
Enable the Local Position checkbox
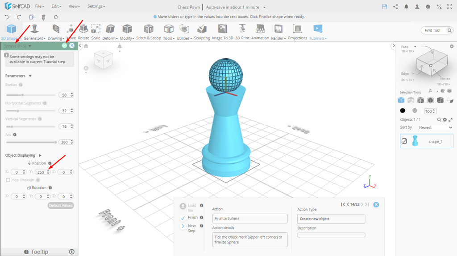click(x=8, y=180)
